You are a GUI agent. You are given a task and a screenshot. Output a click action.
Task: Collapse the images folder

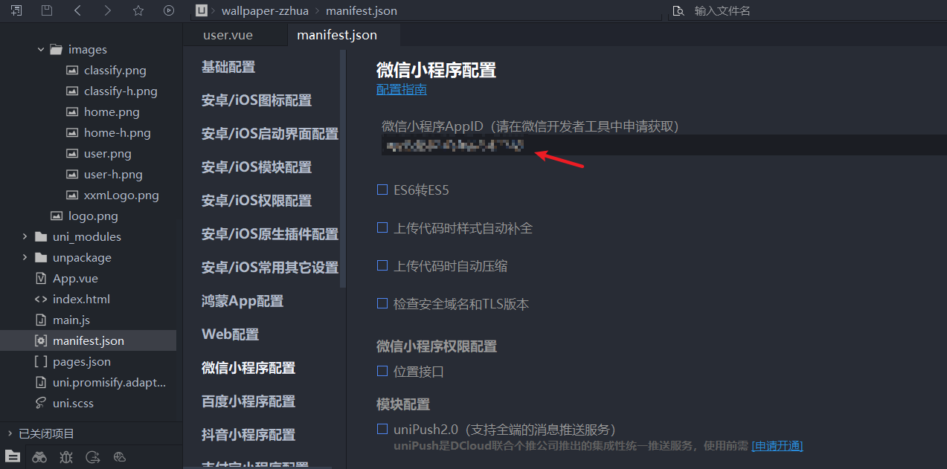[x=40, y=50]
